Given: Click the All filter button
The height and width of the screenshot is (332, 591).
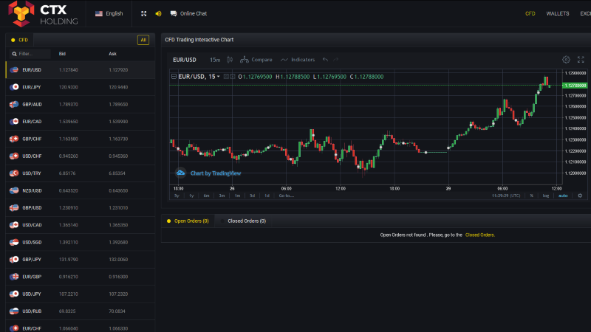Looking at the screenshot, I should 143,40.
